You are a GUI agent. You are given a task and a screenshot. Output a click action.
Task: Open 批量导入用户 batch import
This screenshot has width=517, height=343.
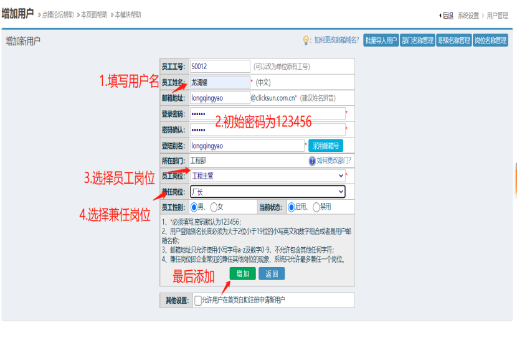[x=381, y=40]
